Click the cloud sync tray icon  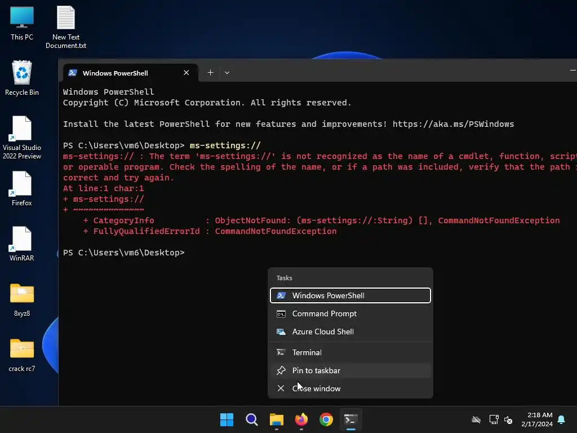pyautogui.click(x=476, y=419)
